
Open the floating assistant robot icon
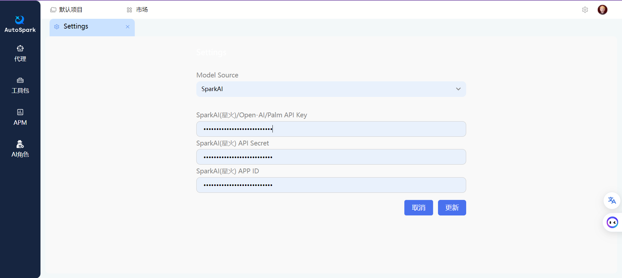tap(612, 222)
